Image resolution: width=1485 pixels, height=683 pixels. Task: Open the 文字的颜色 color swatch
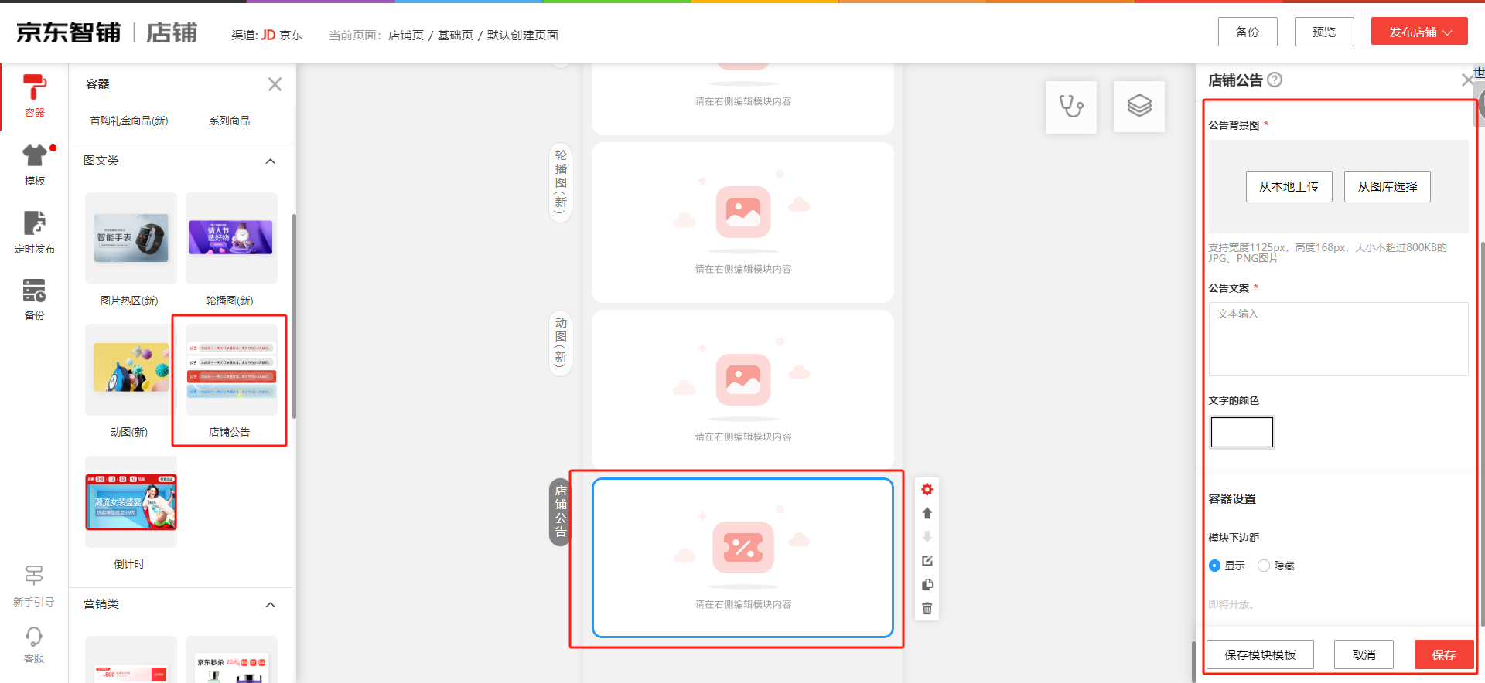1241,432
